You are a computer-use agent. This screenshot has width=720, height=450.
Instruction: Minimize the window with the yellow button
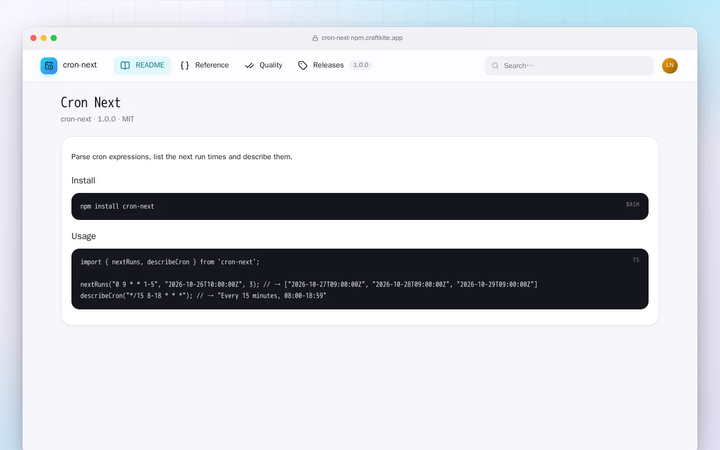click(44, 38)
